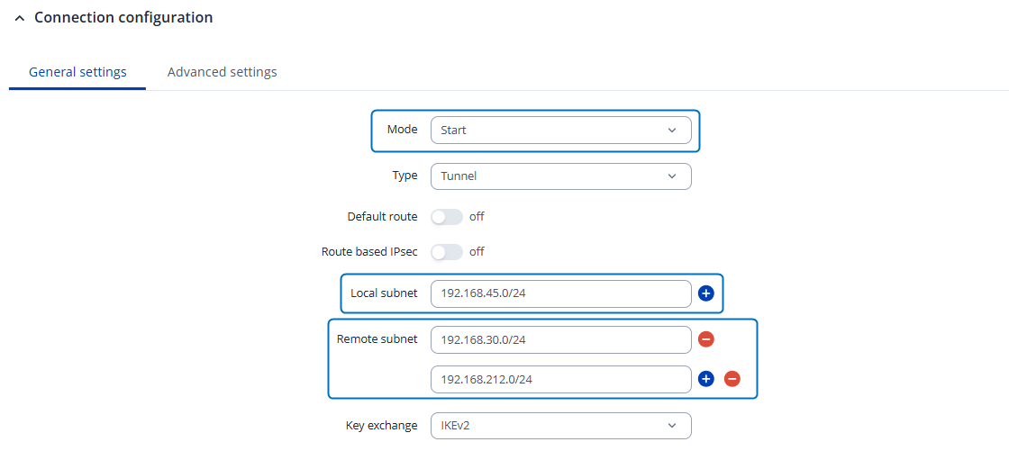1009x460 pixels.
Task: Click the plus icon beside Local subnet
Action: [x=706, y=293]
